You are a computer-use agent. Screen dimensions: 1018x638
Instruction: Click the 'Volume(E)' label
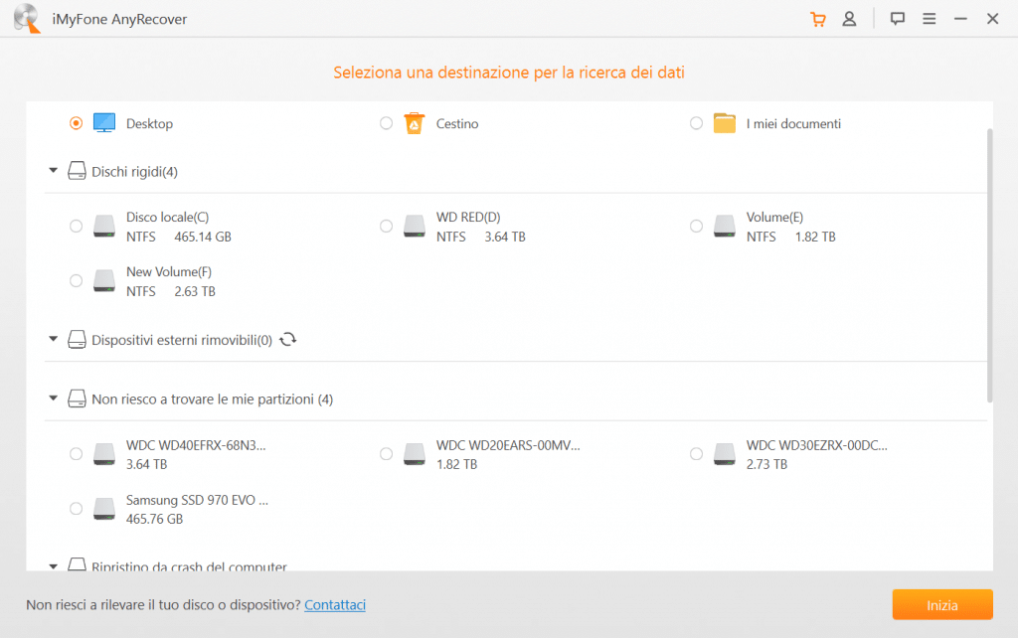pyautogui.click(x=774, y=217)
